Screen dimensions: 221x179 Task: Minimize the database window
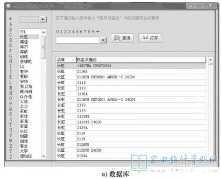tap(190, 6)
